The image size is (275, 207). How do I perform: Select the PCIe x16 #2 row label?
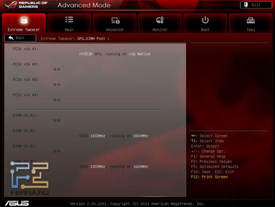(25, 64)
